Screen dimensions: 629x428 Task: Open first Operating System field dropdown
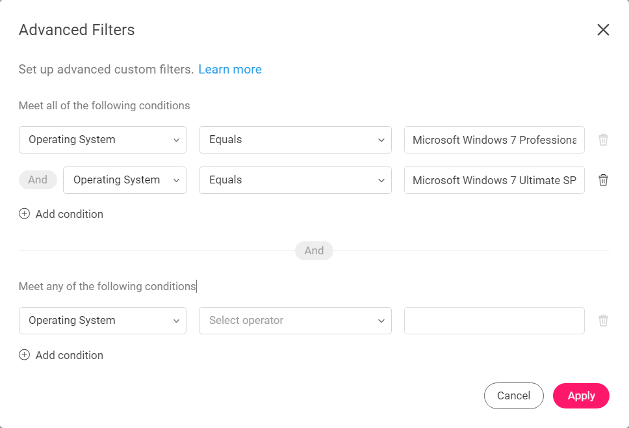click(x=103, y=140)
